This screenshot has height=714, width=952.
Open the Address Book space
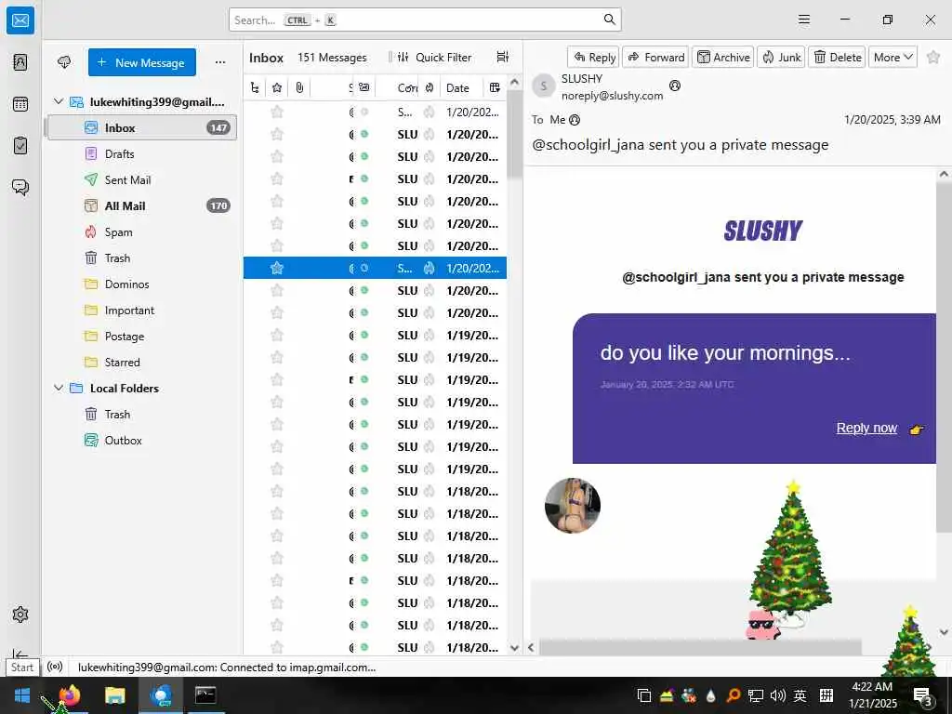(x=20, y=62)
